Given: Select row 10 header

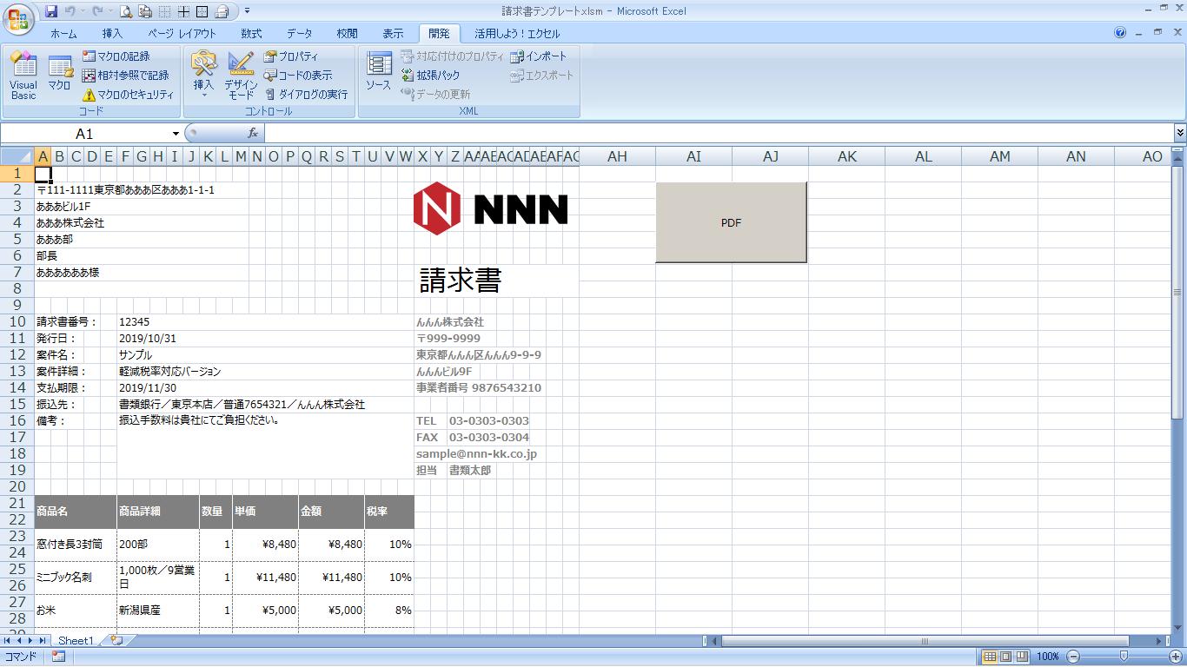Looking at the screenshot, I should pyautogui.click(x=17, y=321).
